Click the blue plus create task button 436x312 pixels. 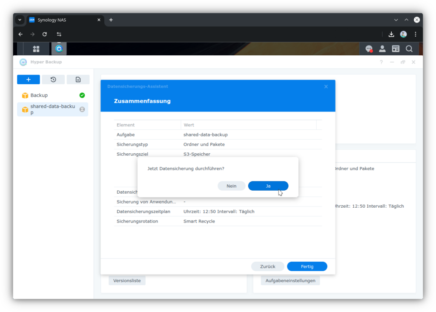[x=29, y=80]
